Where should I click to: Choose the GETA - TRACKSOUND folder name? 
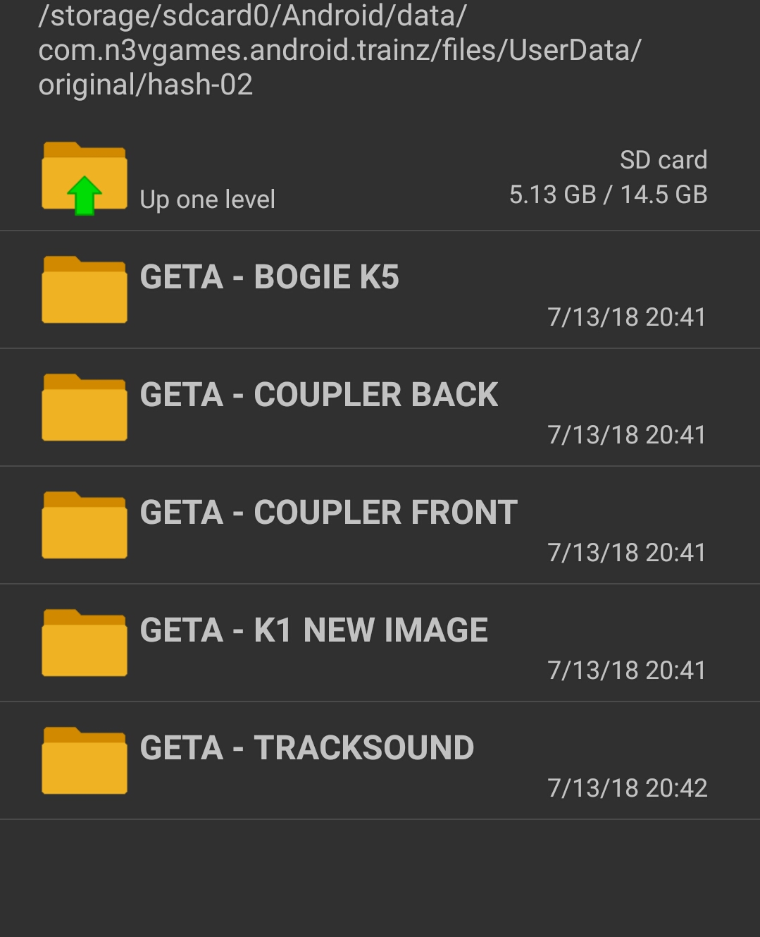pos(306,748)
